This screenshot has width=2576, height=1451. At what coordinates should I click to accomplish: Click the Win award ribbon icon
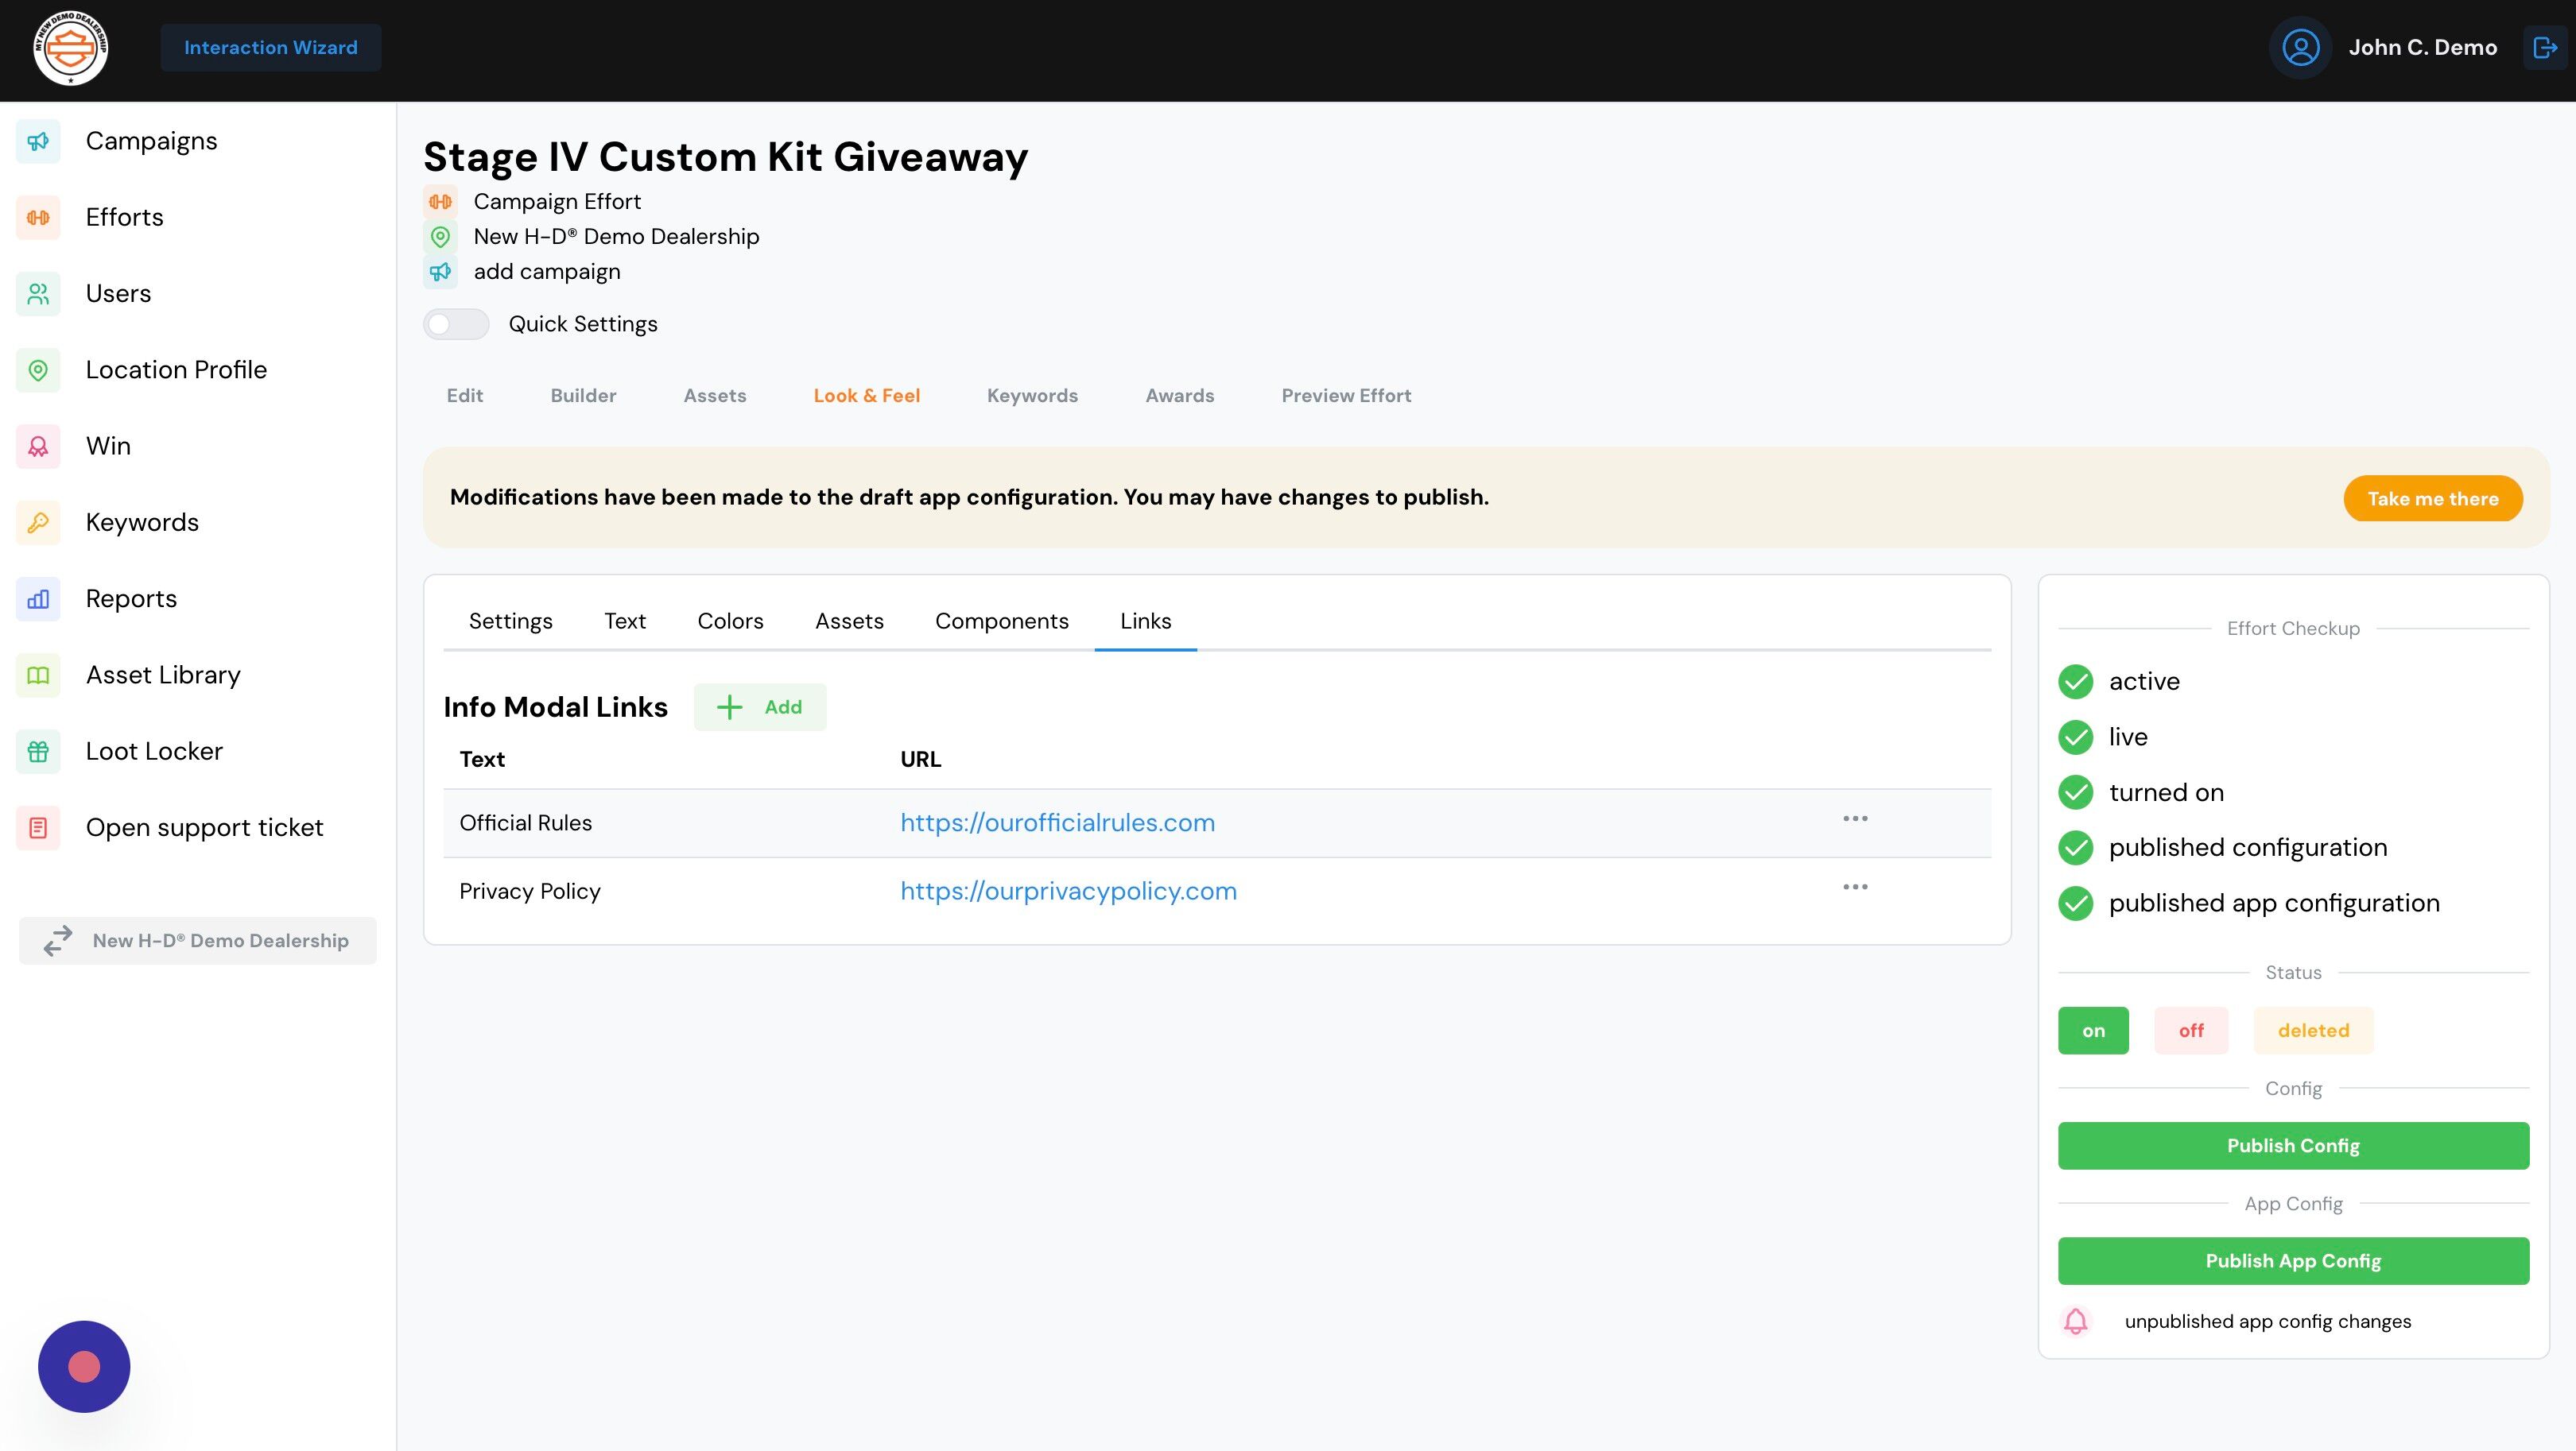click(38, 446)
